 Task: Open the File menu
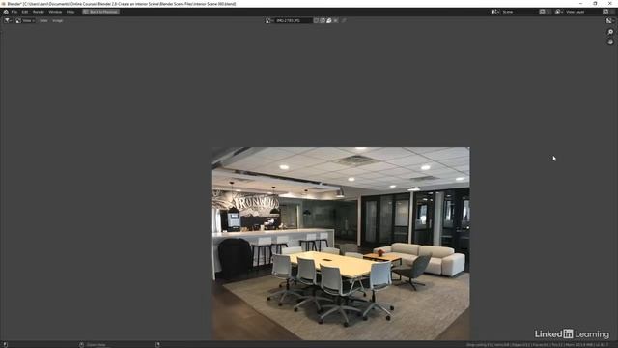pos(14,12)
